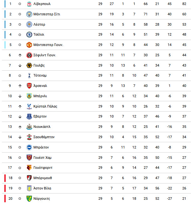The height and width of the screenshot is (206, 191).
Task: Click up arrow next to Νιουκάστλ
Action: 20,127
